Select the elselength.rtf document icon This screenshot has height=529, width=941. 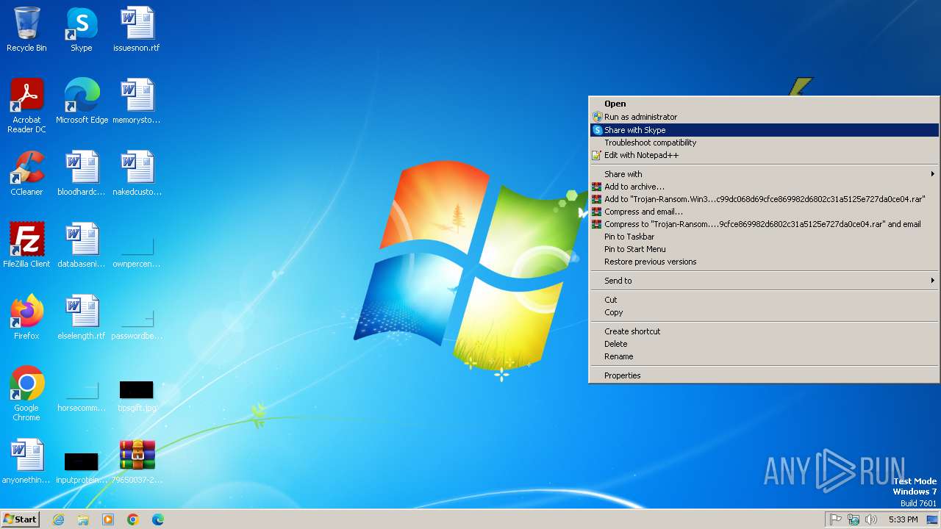pos(82,317)
